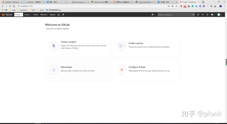Click the magnifier icon in search box
The height and width of the screenshot is (124, 227).
[193, 15]
